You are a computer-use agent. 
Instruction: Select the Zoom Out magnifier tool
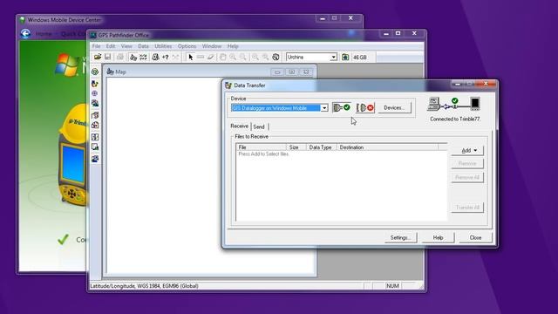click(242, 57)
